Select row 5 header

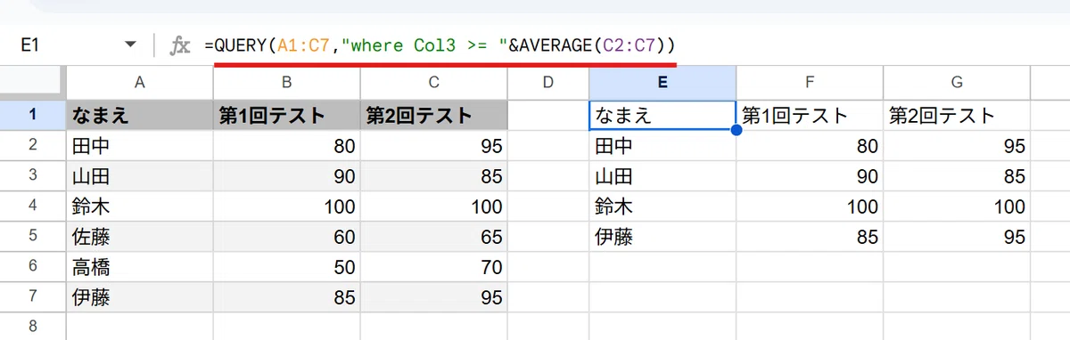[x=32, y=236]
